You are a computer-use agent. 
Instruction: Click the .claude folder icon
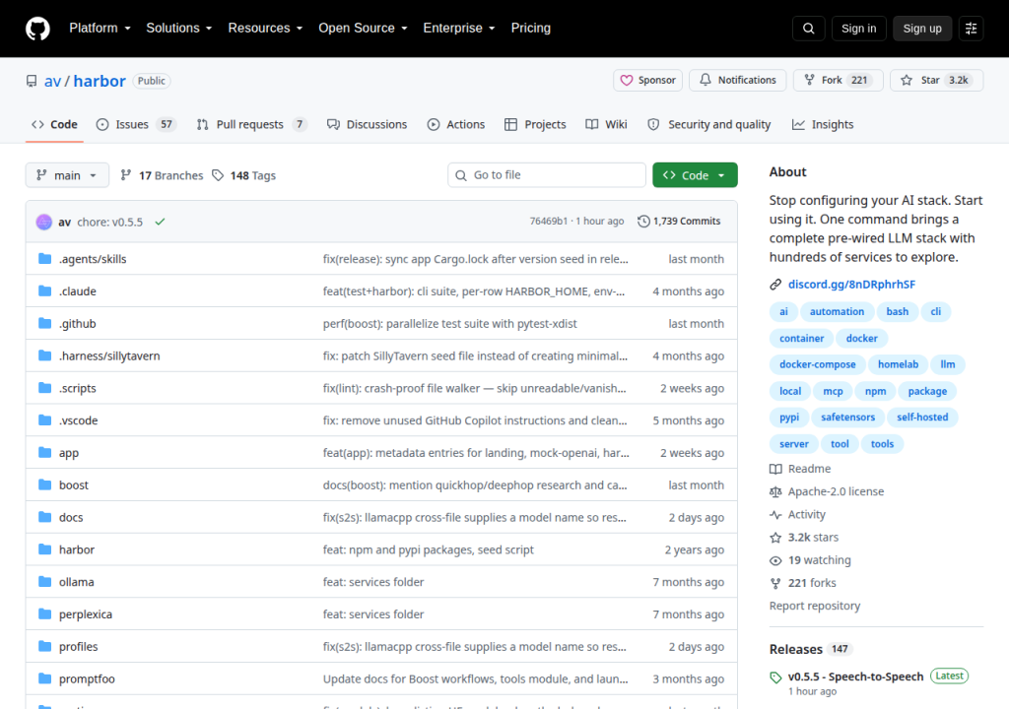coord(44,290)
